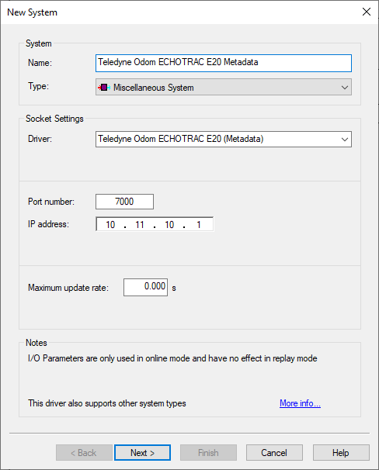Close the New System dialog
The width and height of the screenshot is (379, 470).
pos(367,12)
